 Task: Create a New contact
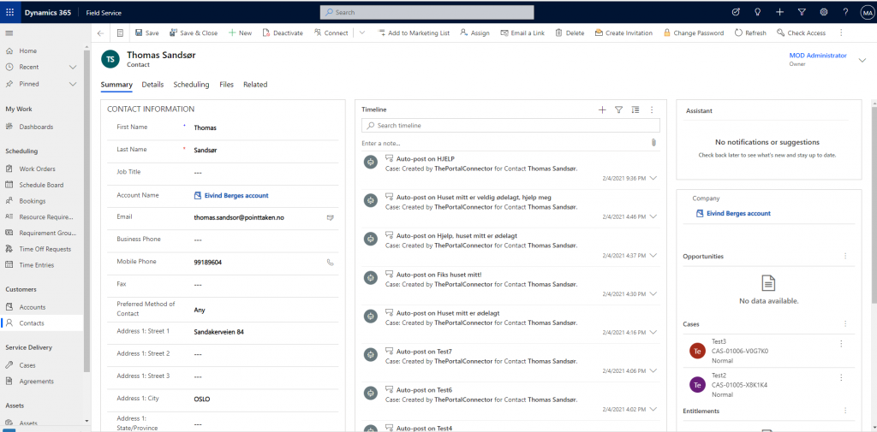pos(240,33)
